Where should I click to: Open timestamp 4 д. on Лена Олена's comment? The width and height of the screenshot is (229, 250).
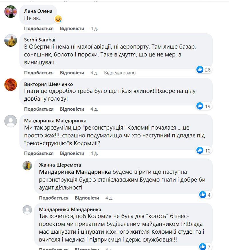click(94, 29)
